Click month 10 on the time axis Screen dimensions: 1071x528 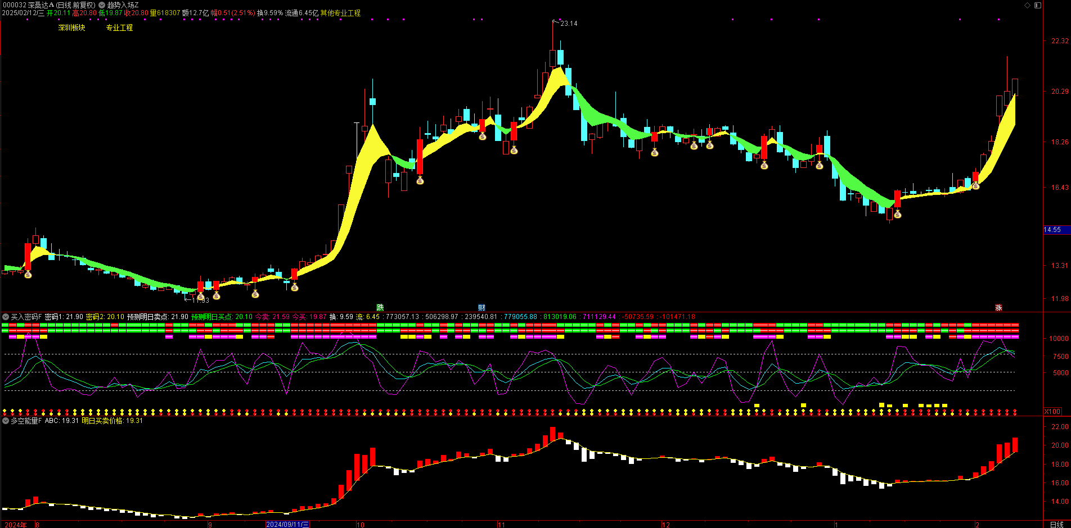360,525
